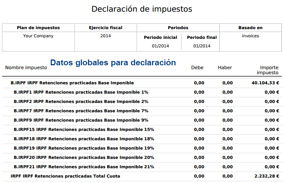Select the 'invoices' value under Basado en
The image size is (284, 183).
pos(250,36)
